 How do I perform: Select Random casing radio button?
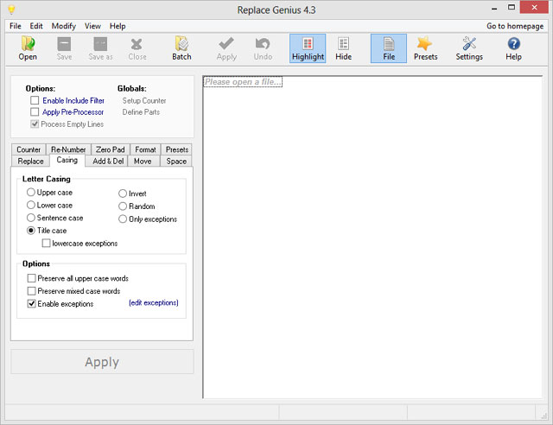(x=123, y=206)
